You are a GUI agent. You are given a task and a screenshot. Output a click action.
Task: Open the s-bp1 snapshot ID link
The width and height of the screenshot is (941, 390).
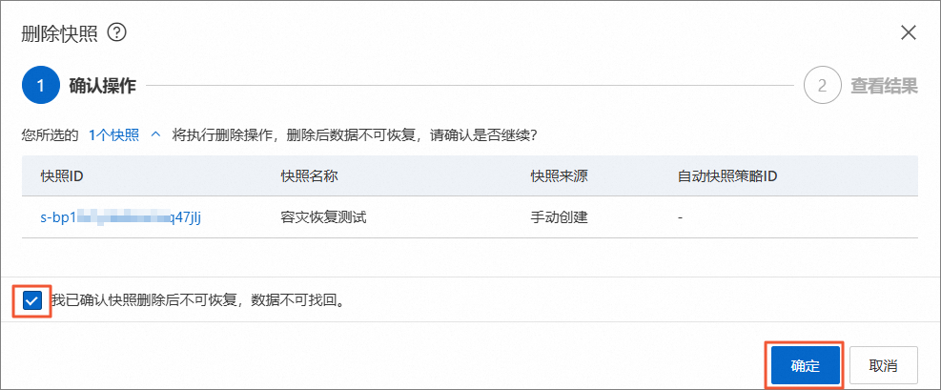click(x=120, y=217)
